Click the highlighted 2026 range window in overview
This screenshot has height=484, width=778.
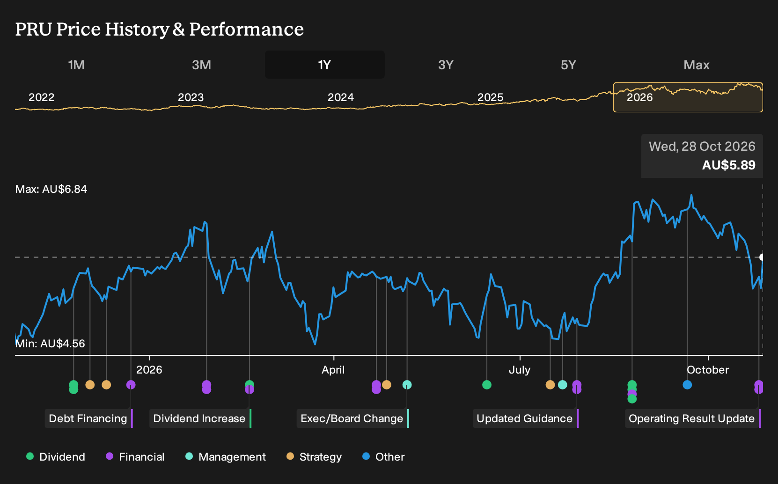[688, 97]
